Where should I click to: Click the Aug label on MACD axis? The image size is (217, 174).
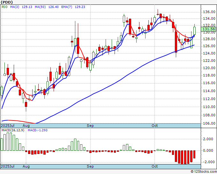[26, 166]
